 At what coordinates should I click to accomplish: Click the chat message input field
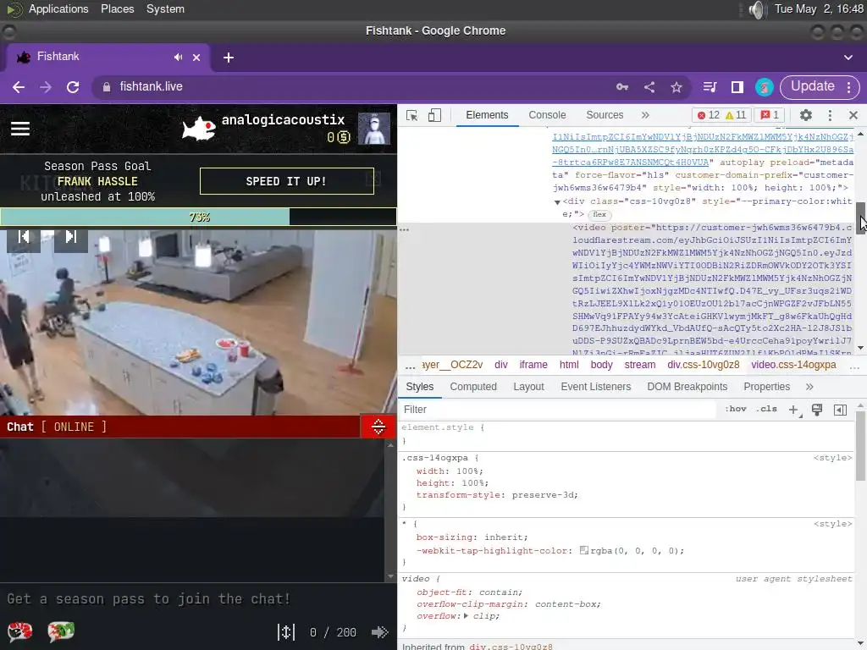(198, 599)
